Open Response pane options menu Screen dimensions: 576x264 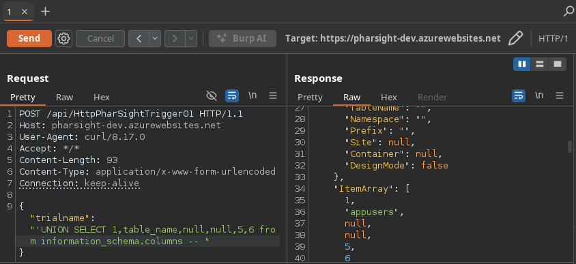click(x=560, y=96)
